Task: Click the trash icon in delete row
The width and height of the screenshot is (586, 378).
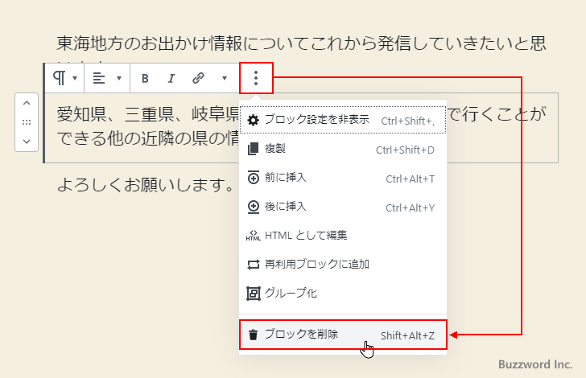Action: point(254,335)
